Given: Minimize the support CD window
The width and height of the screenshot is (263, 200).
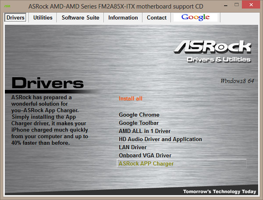Looking at the screenshot, I should [226, 5].
